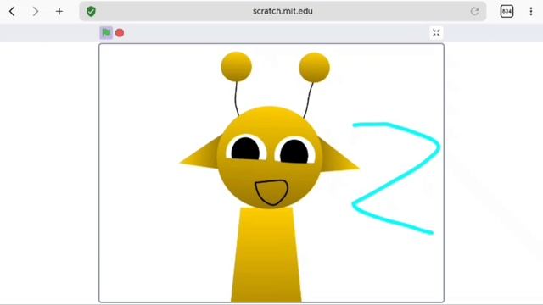Screen dimensions: 543x305
Task: Open a new tab with plus icon
Action: 59,11
